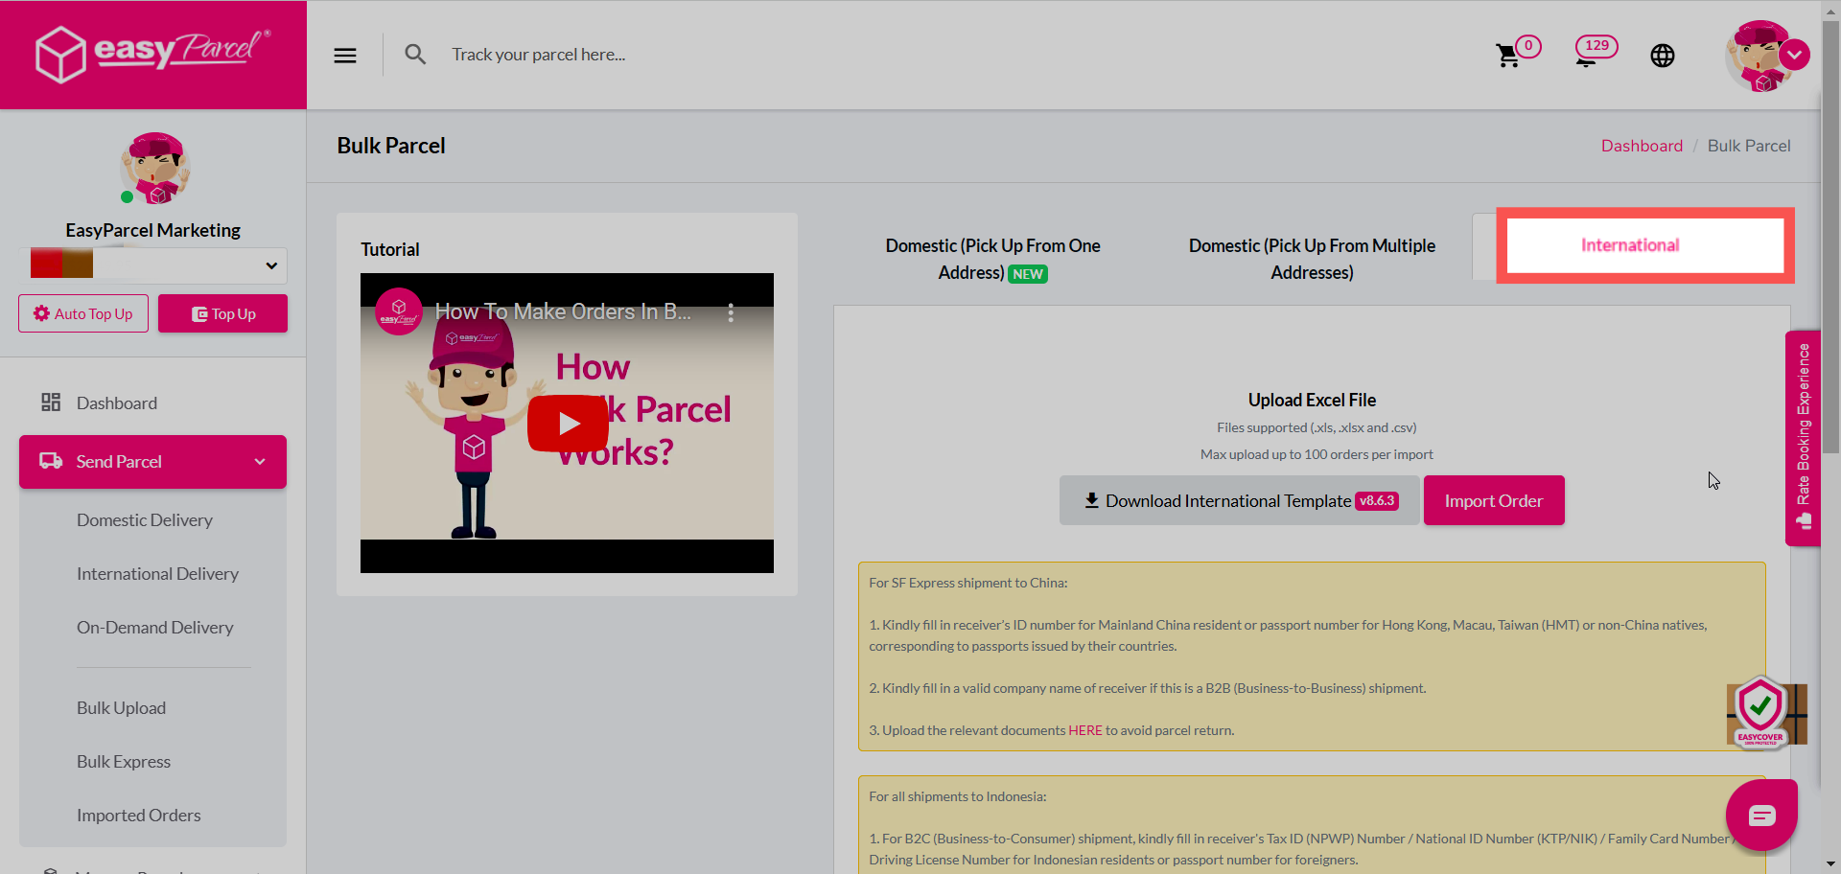Click the 'For all shipments to Indonesia:' text
Screen dimensions: 1841x874
pyautogui.click(x=957, y=796)
